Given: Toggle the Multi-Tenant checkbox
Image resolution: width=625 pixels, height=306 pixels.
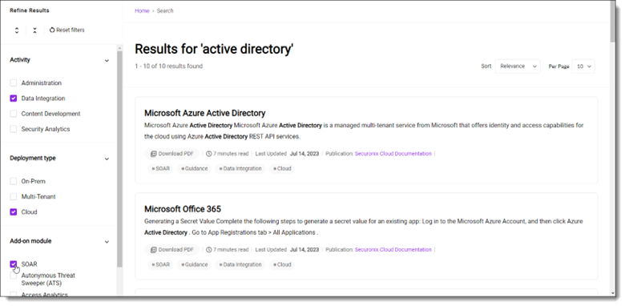Looking at the screenshot, I should (14, 196).
